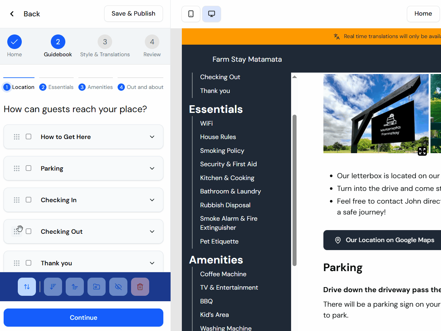Switch preview to mobile view
This screenshot has width=441, height=331.
pos(191,13)
